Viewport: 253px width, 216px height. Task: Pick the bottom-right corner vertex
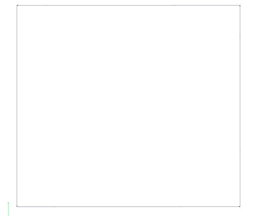click(x=240, y=207)
